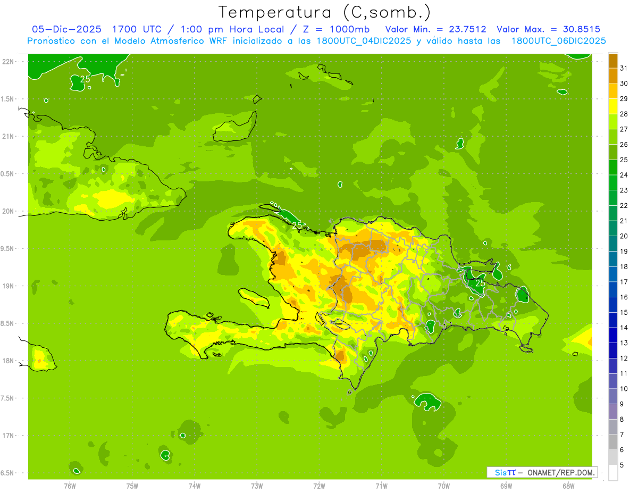Click the '72W' longitude axis label
The image size is (638, 493).
point(319,486)
